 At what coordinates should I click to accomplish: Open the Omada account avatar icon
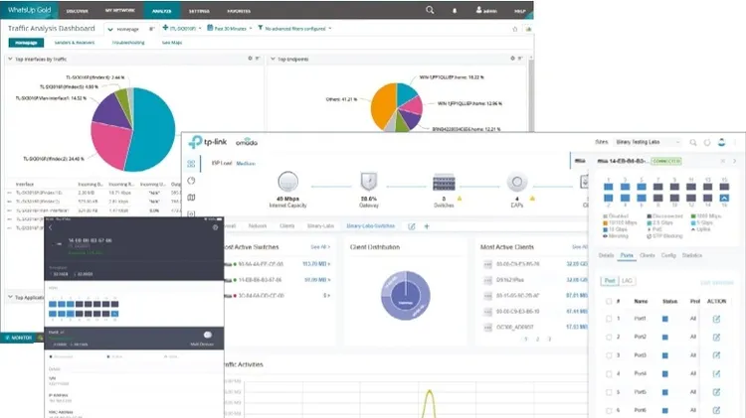722,142
